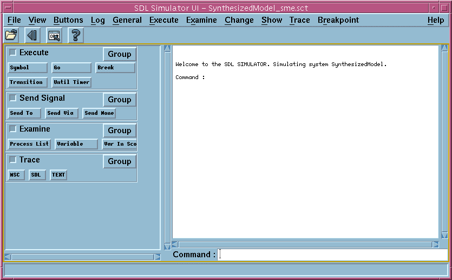Click the Symbol button
Viewport: 452px width, 280px height.
[28, 68]
